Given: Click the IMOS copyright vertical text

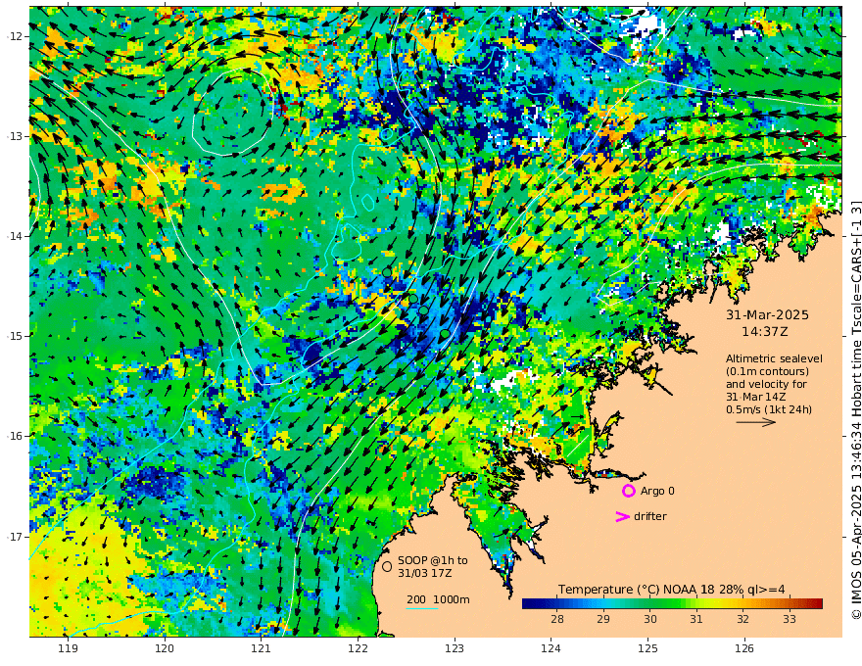Looking at the screenshot, I should click(x=855, y=410).
